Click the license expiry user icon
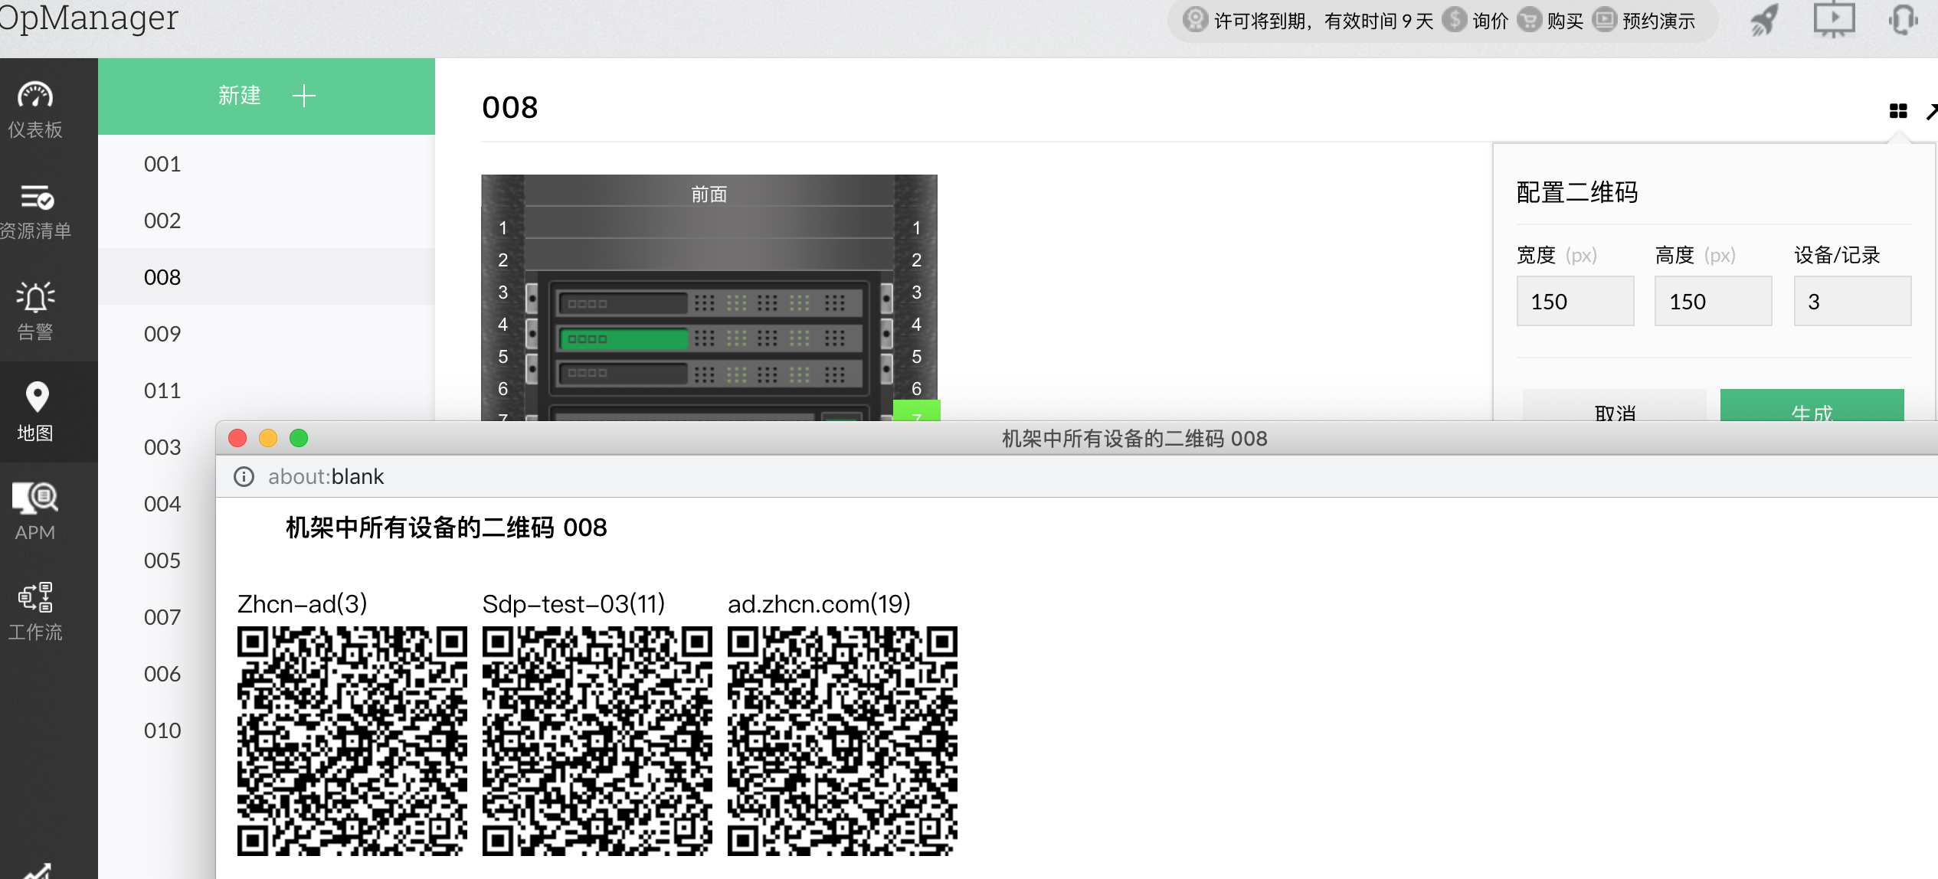 [1195, 19]
